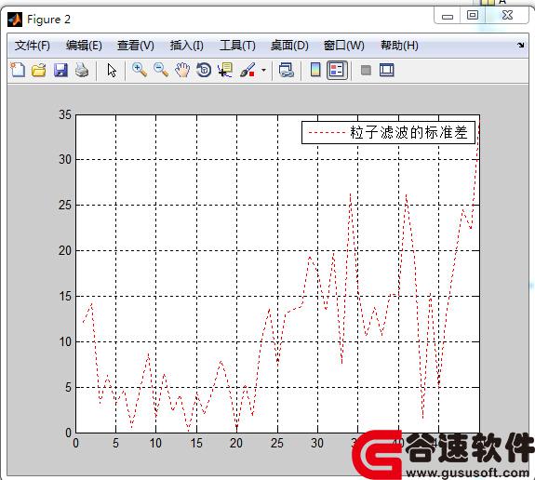Image resolution: width=535 pixels, height=480 pixels.
Task: Click the Show Plot Tools button
Action: point(387,71)
